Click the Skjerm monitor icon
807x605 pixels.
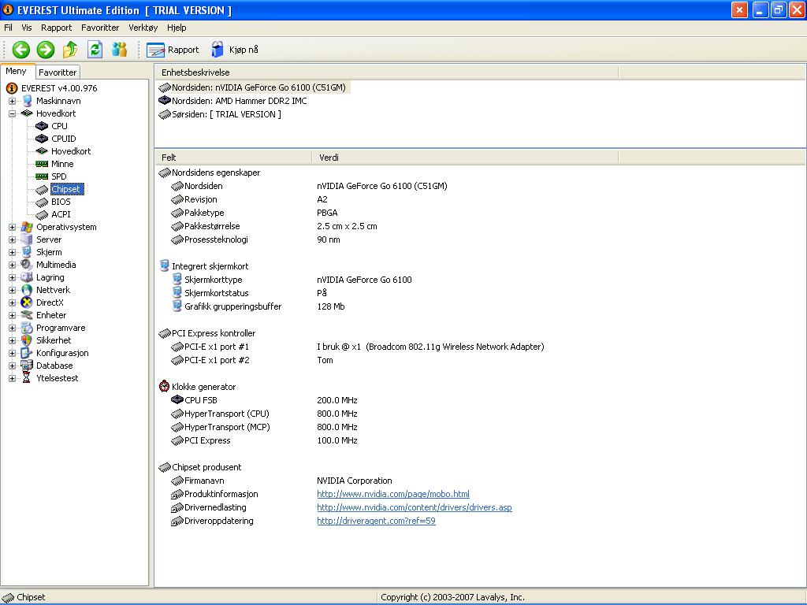(x=27, y=252)
